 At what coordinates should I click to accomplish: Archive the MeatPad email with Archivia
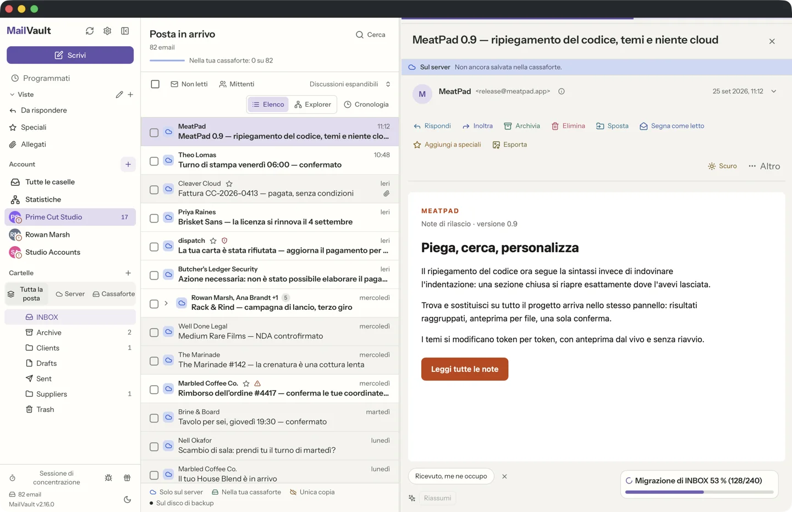tap(522, 126)
